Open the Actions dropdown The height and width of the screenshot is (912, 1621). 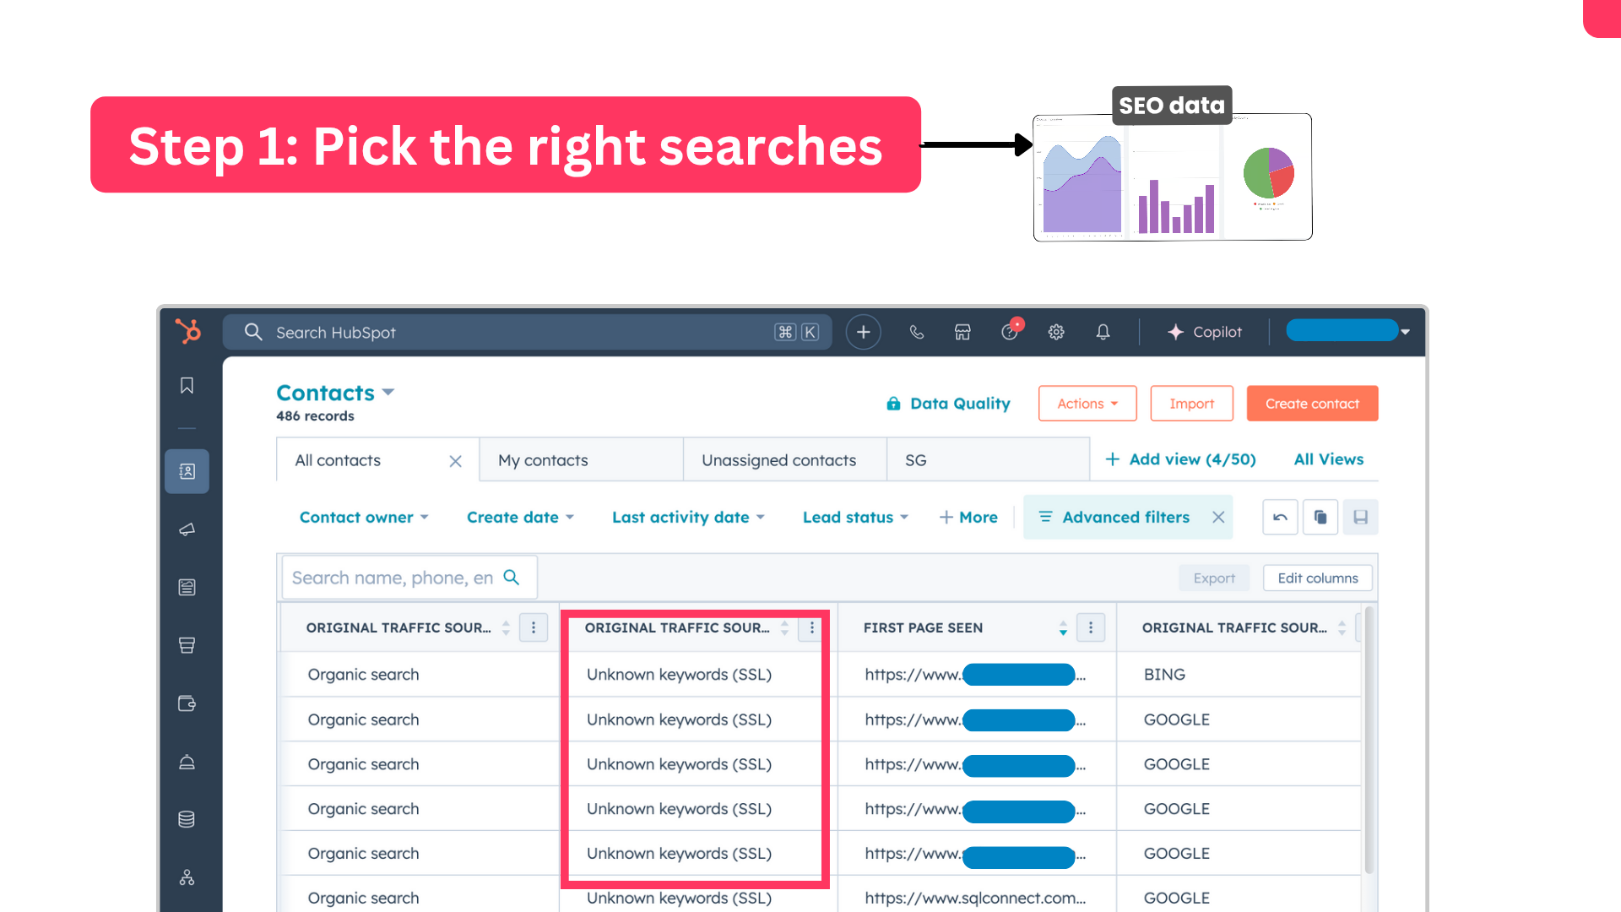[1087, 404]
